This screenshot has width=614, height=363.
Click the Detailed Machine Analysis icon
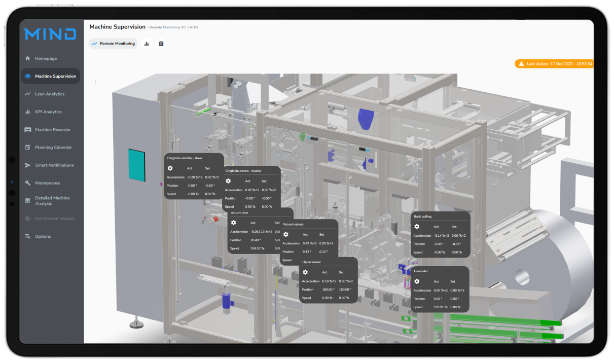coord(28,201)
